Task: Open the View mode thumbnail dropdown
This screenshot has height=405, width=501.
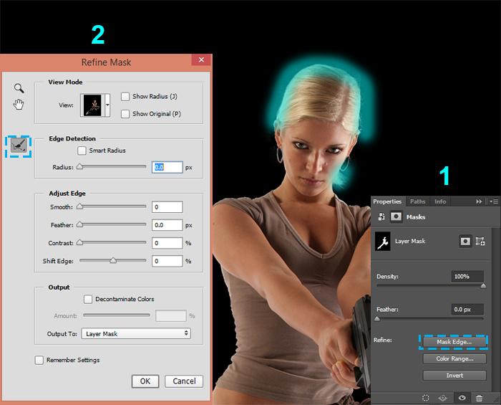Action: 107,105
